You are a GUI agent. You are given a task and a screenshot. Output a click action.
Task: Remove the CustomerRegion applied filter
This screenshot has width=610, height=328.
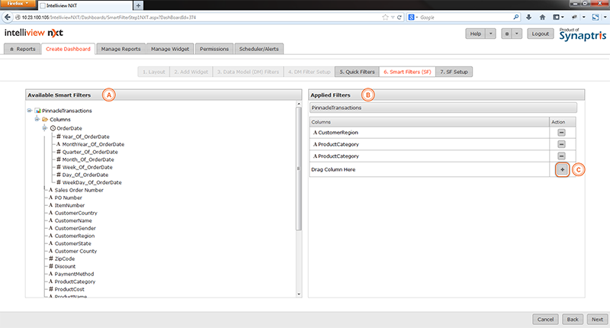[x=561, y=132]
